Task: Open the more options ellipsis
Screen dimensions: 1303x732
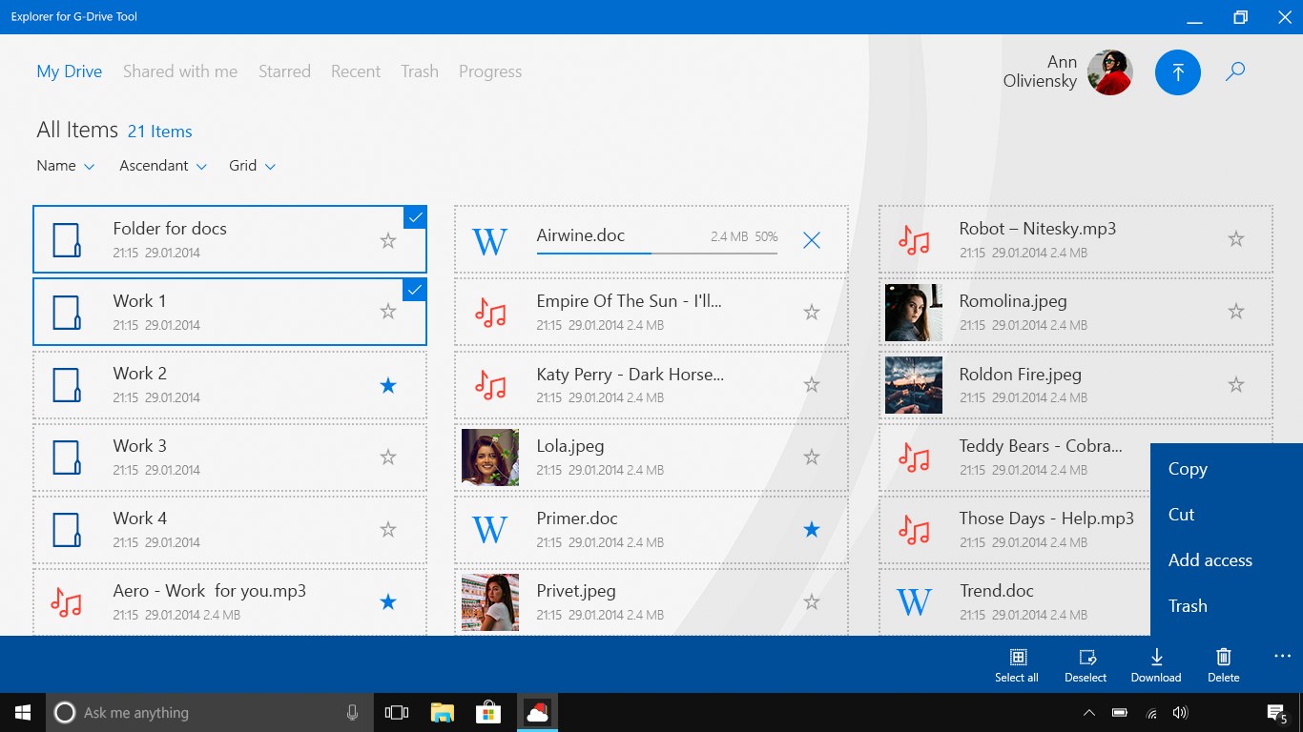Action: tap(1281, 656)
